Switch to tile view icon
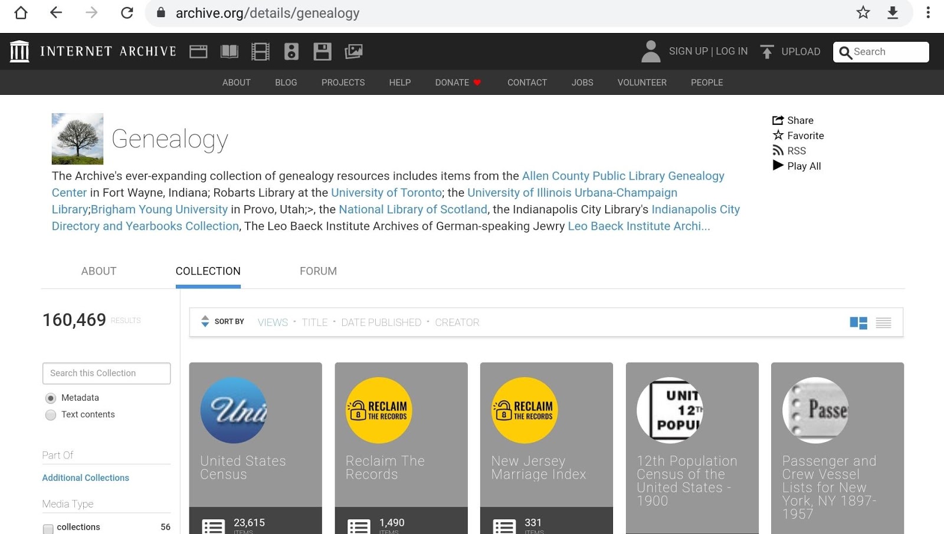Viewport: 944px width, 534px height. (858, 322)
